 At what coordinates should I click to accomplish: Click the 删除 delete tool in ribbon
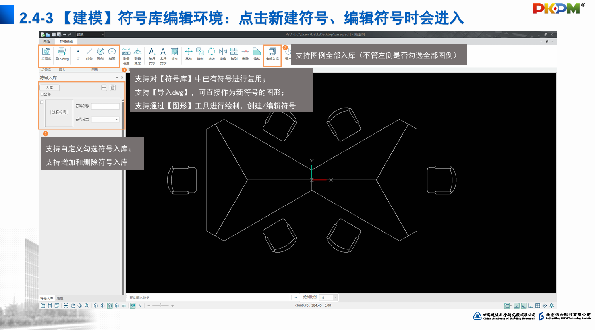tap(245, 54)
